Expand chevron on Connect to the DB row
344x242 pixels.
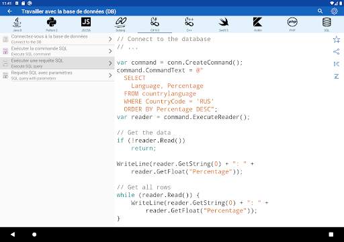click(110, 39)
